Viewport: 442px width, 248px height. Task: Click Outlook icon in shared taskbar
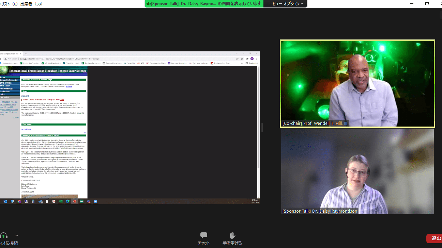click(5, 201)
